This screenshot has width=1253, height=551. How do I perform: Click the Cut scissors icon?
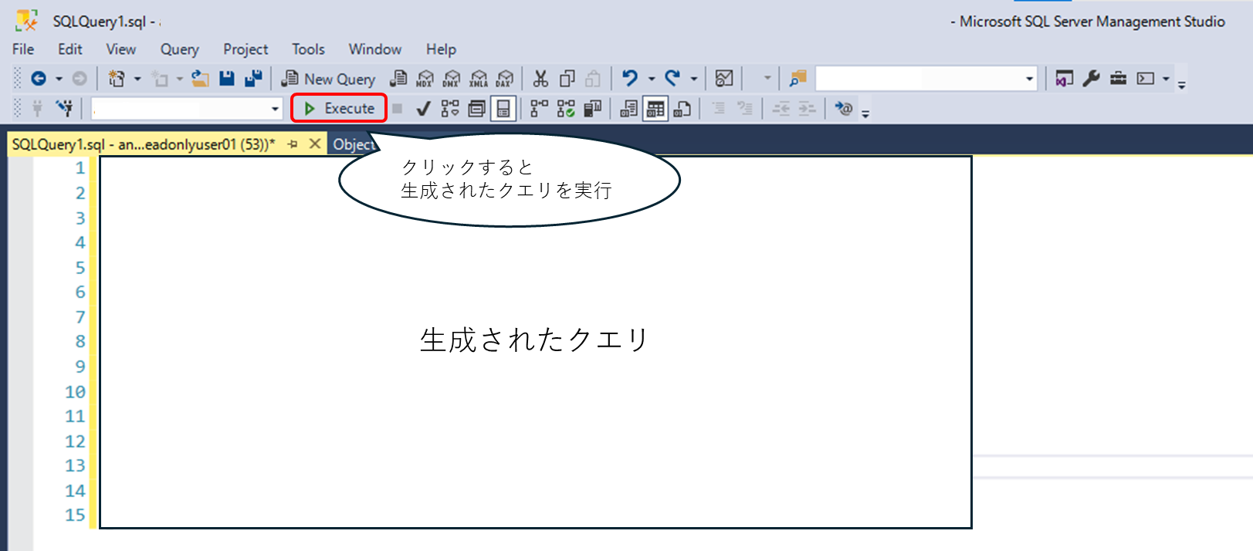coord(540,79)
